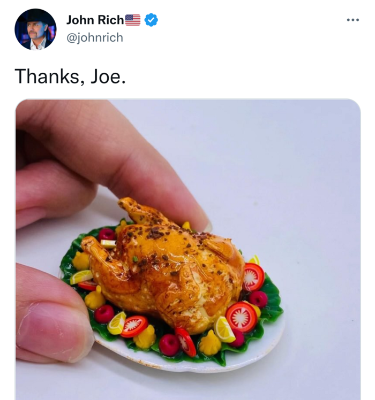Visit the @johnrich handle link
The width and height of the screenshot is (375, 400).
pyautogui.click(x=95, y=37)
